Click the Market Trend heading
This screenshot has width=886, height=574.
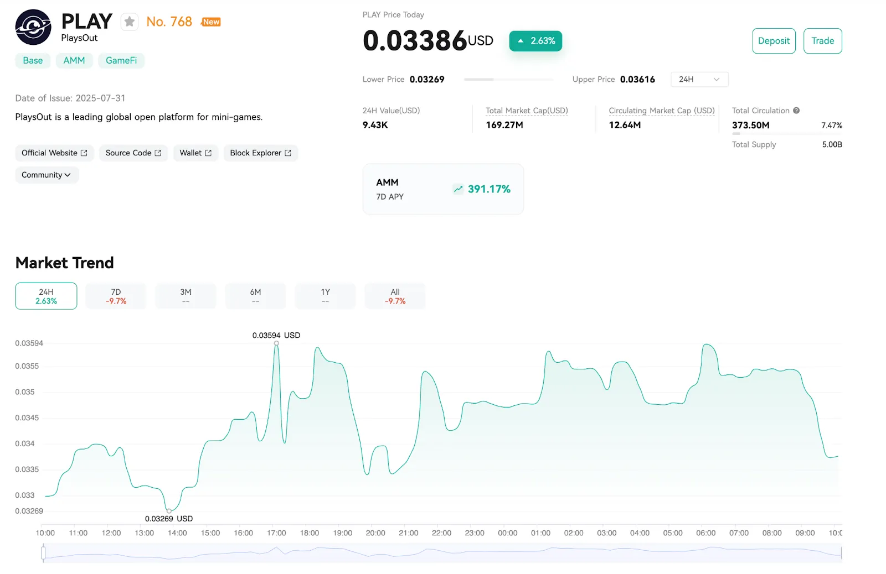65,263
